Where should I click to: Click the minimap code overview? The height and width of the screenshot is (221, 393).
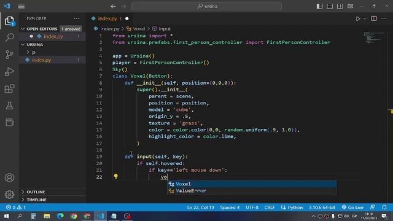[374, 38]
